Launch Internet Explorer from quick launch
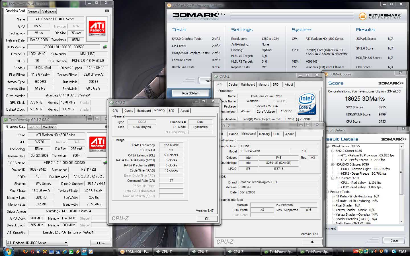410x256 pixels. [x=65, y=251]
